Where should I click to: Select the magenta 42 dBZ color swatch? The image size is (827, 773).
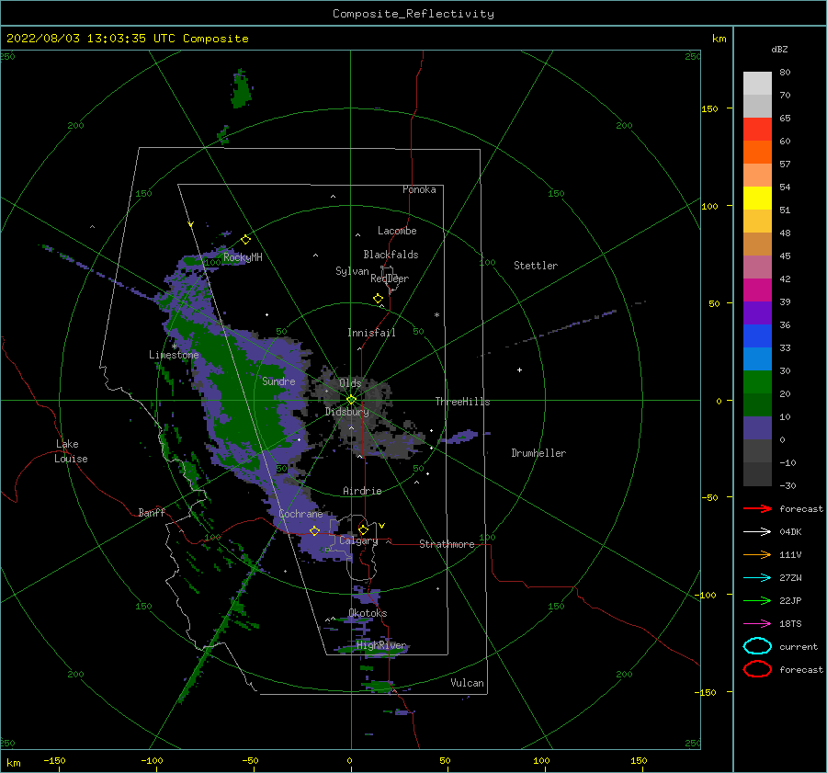[x=757, y=290]
